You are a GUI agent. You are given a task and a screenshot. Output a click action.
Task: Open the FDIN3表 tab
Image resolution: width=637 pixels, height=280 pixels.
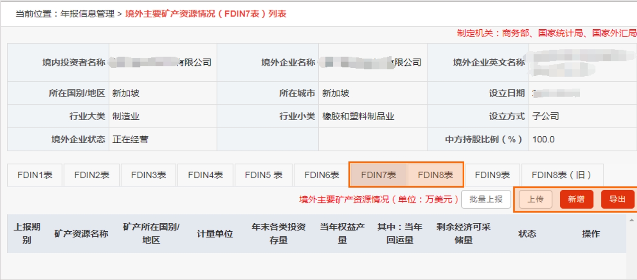coord(148,175)
